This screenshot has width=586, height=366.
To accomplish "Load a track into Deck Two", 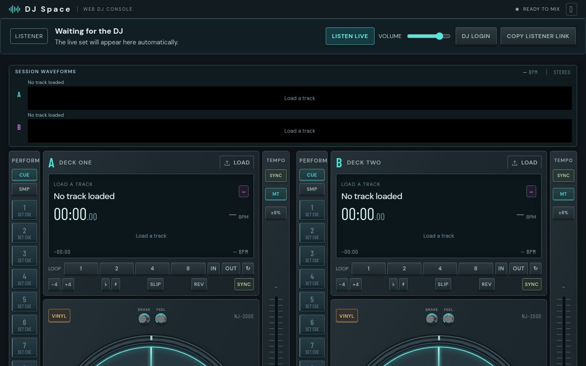I will (524, 163).
